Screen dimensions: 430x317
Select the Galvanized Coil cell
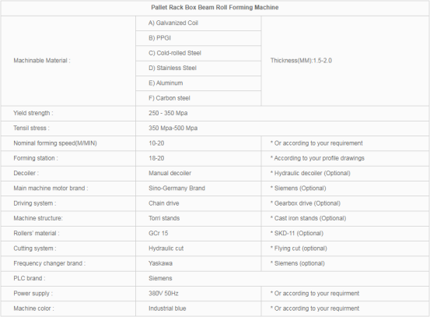[198, 23]
